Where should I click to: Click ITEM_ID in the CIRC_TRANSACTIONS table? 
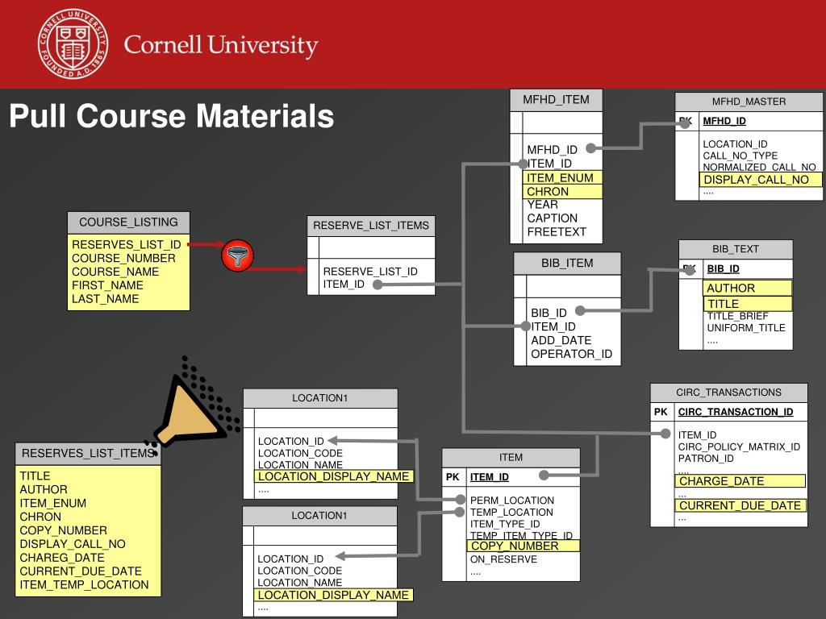click(697, 435)
